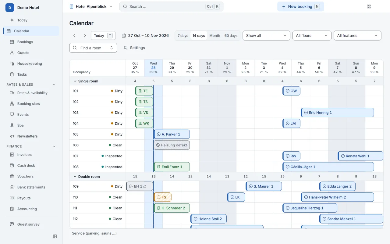The width and height of the screenshot is (390, 244).
Task: Click the Today sun icon in sidebar
Action: [12, 20]
